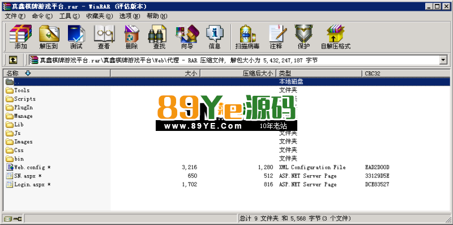
Task: Click the disk icon in status bar
Action: click(8, 218)
